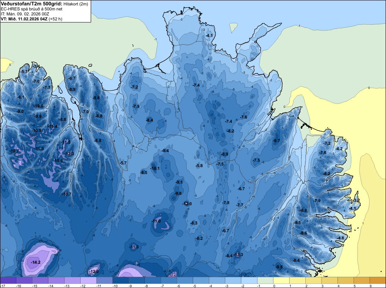386x288 pixels.
Task: Click the -13.3 temperature value
Action: (239, 255)
